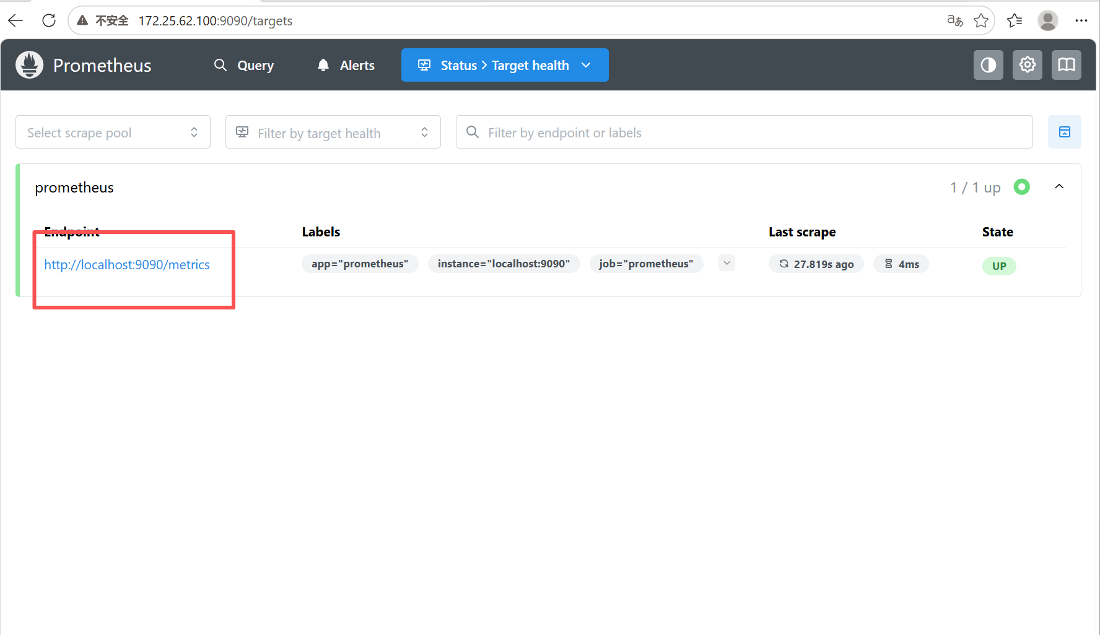Click the State column header
The width and height of the screenshot is (1100, 635).
pyautogui.click(x=997, y=232)
